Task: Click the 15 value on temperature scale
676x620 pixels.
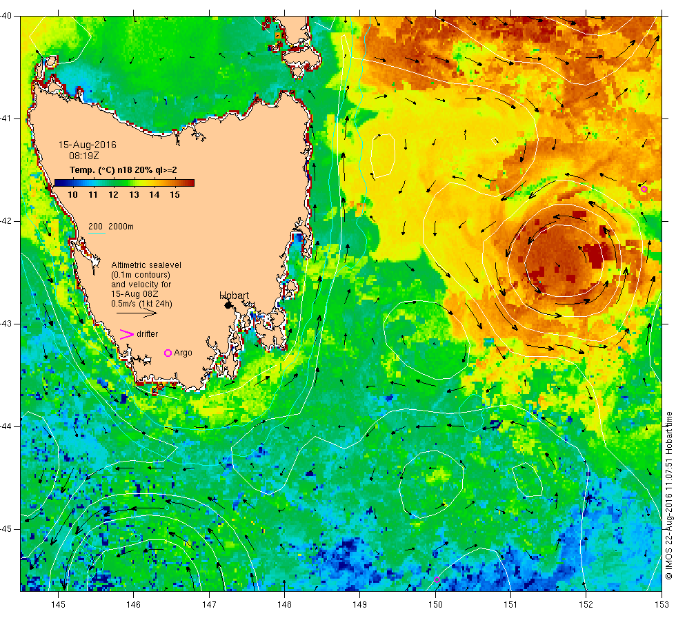Action: (x=175, y=195)
